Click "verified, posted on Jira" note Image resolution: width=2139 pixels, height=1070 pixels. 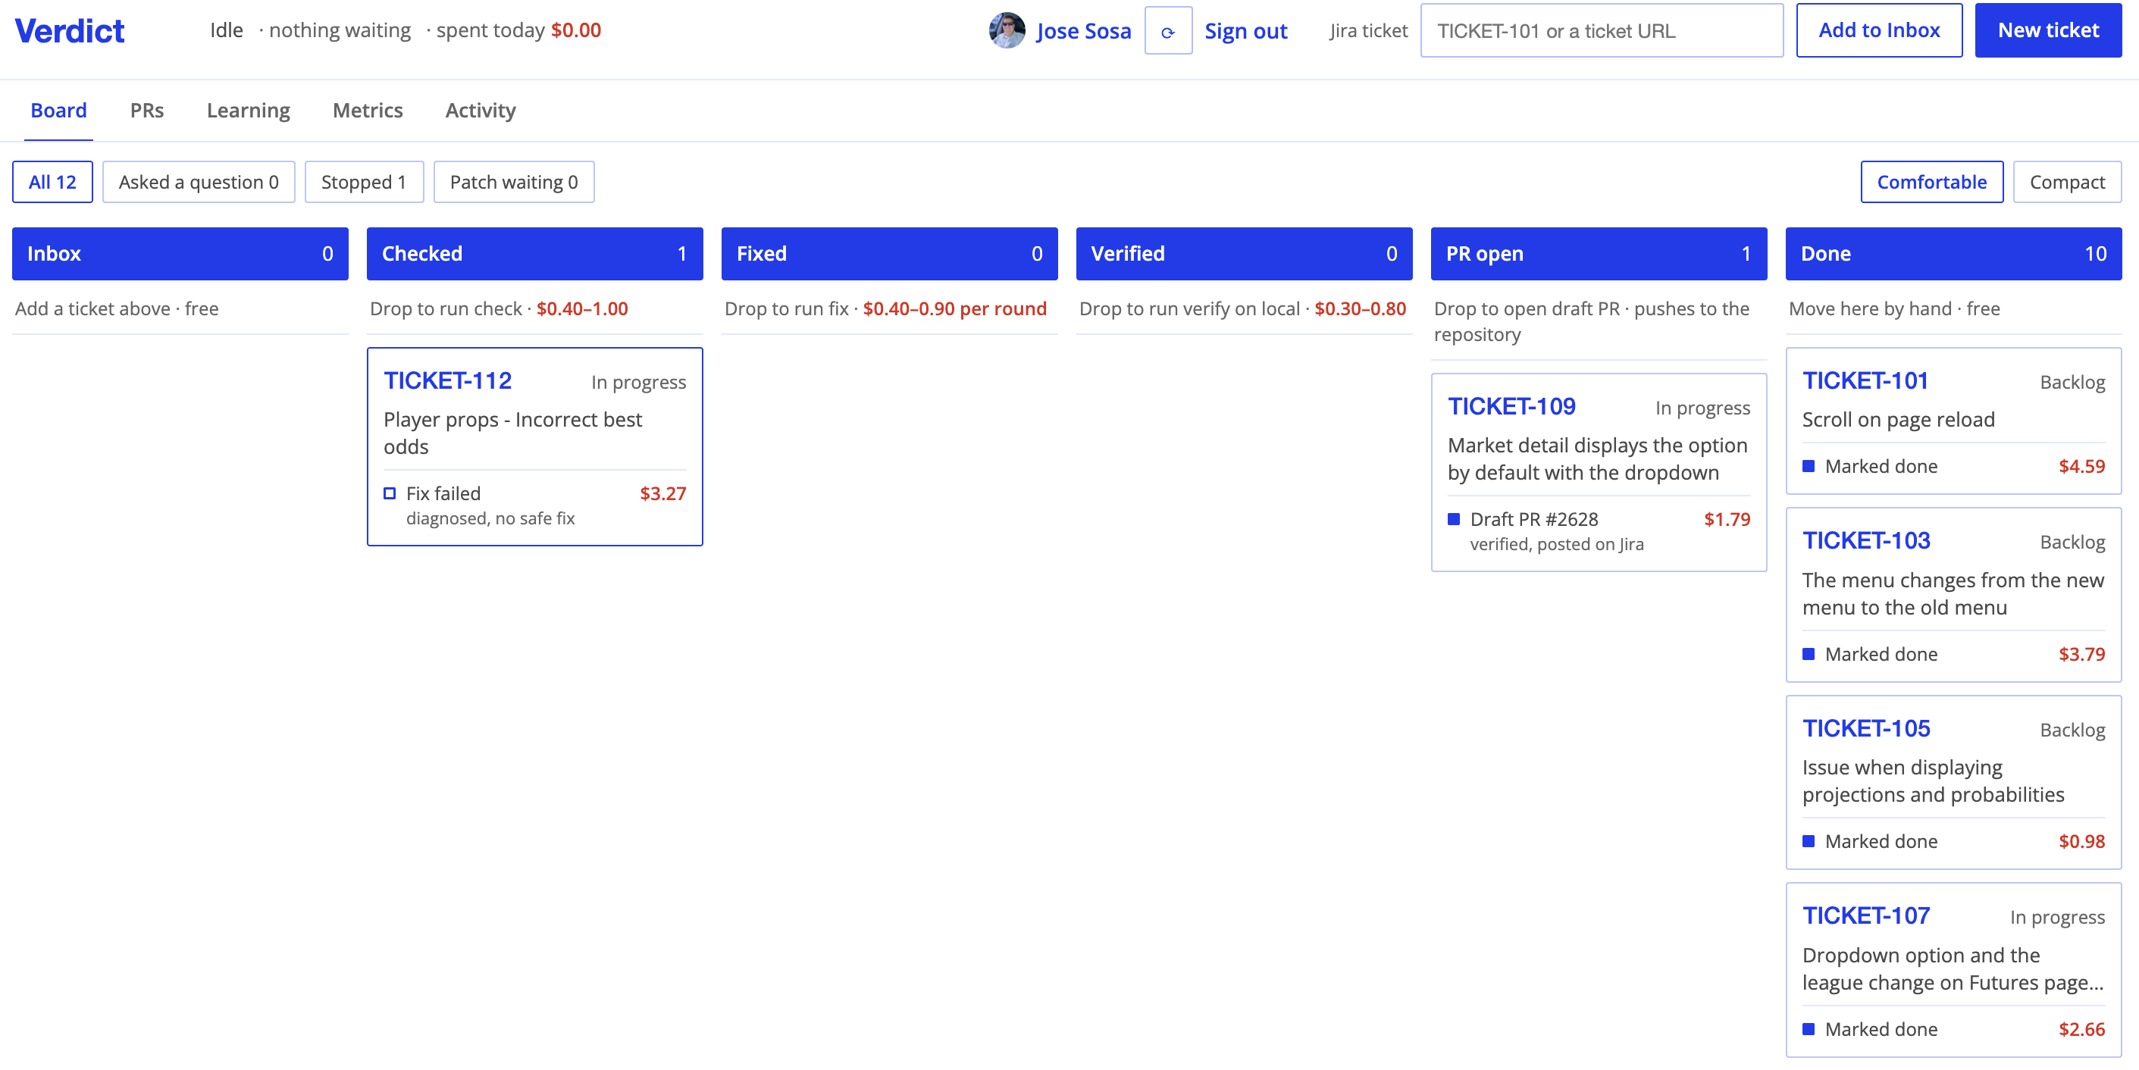[x=1556, y=545]
